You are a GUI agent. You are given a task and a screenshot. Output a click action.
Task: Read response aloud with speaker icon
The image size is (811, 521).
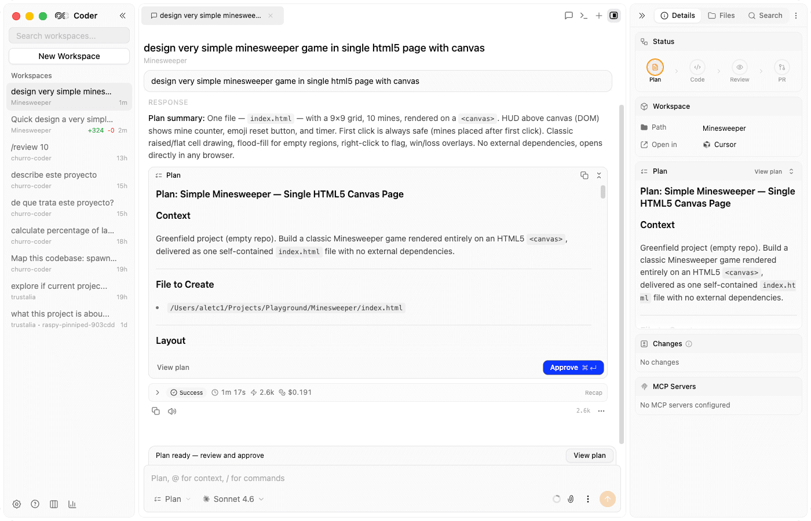pos(172,411)
